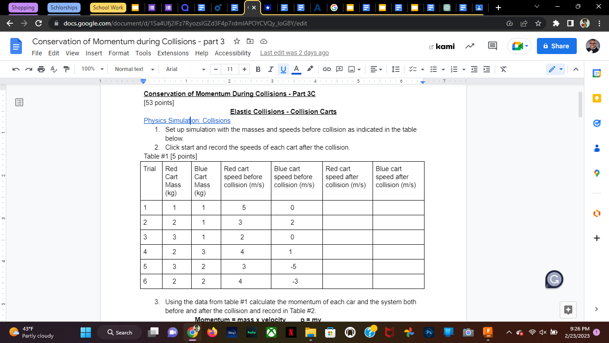
Task: Open the Google Docs home icon
Action: pos(16,46)
